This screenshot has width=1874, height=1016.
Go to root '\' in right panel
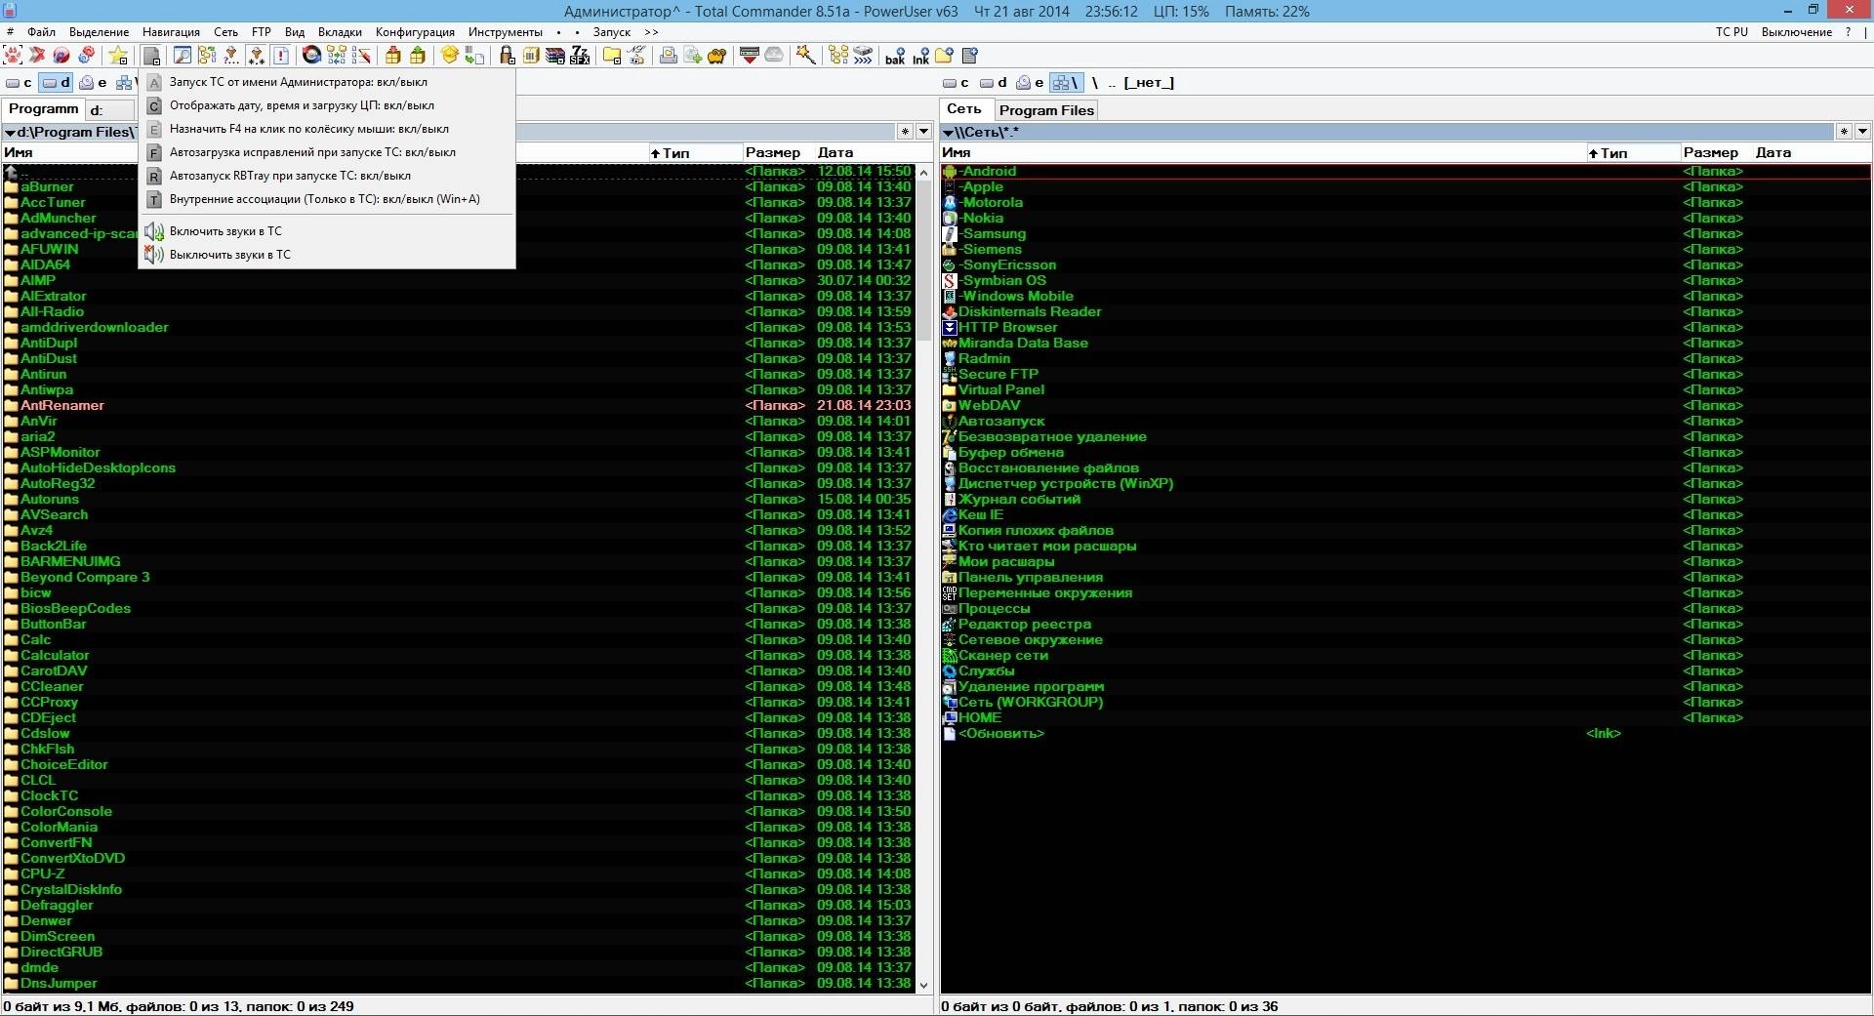tap(1094, 83)
